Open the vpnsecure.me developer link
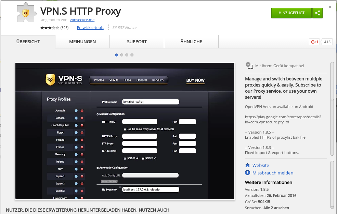This screenshot has width=337, height=214. 82,20
